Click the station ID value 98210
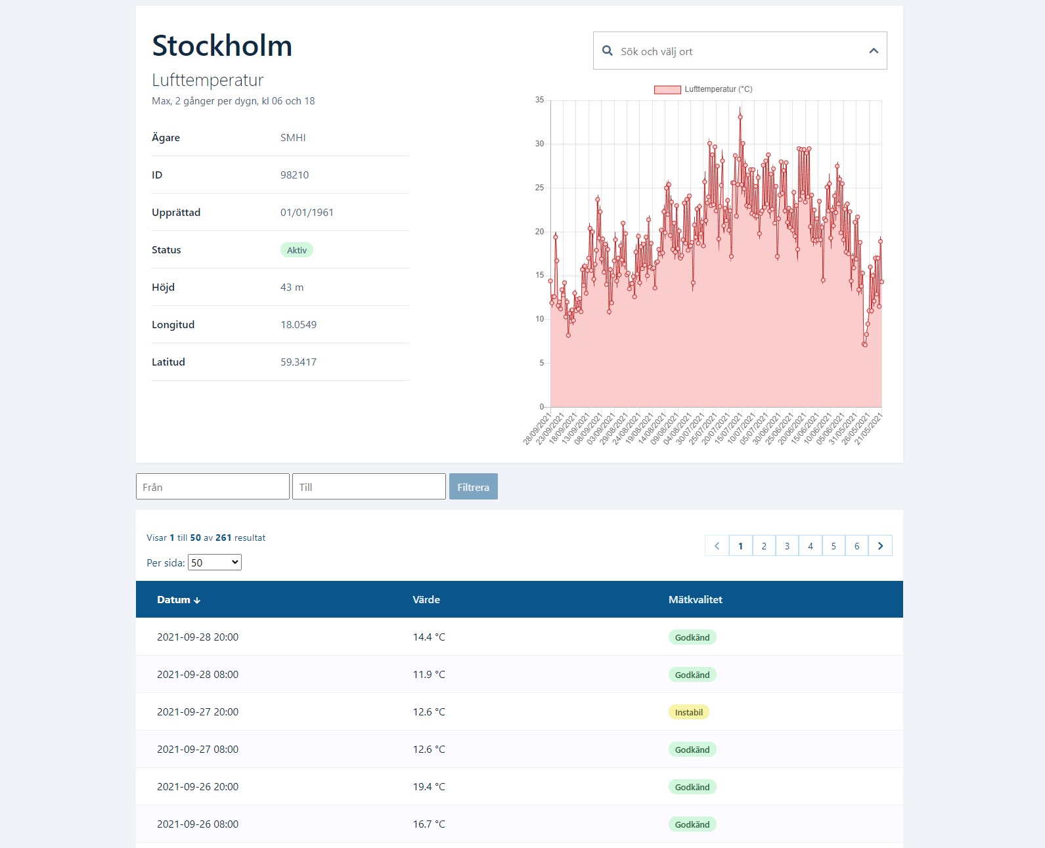Viewport: 1045px width, 848px height. 294,175
